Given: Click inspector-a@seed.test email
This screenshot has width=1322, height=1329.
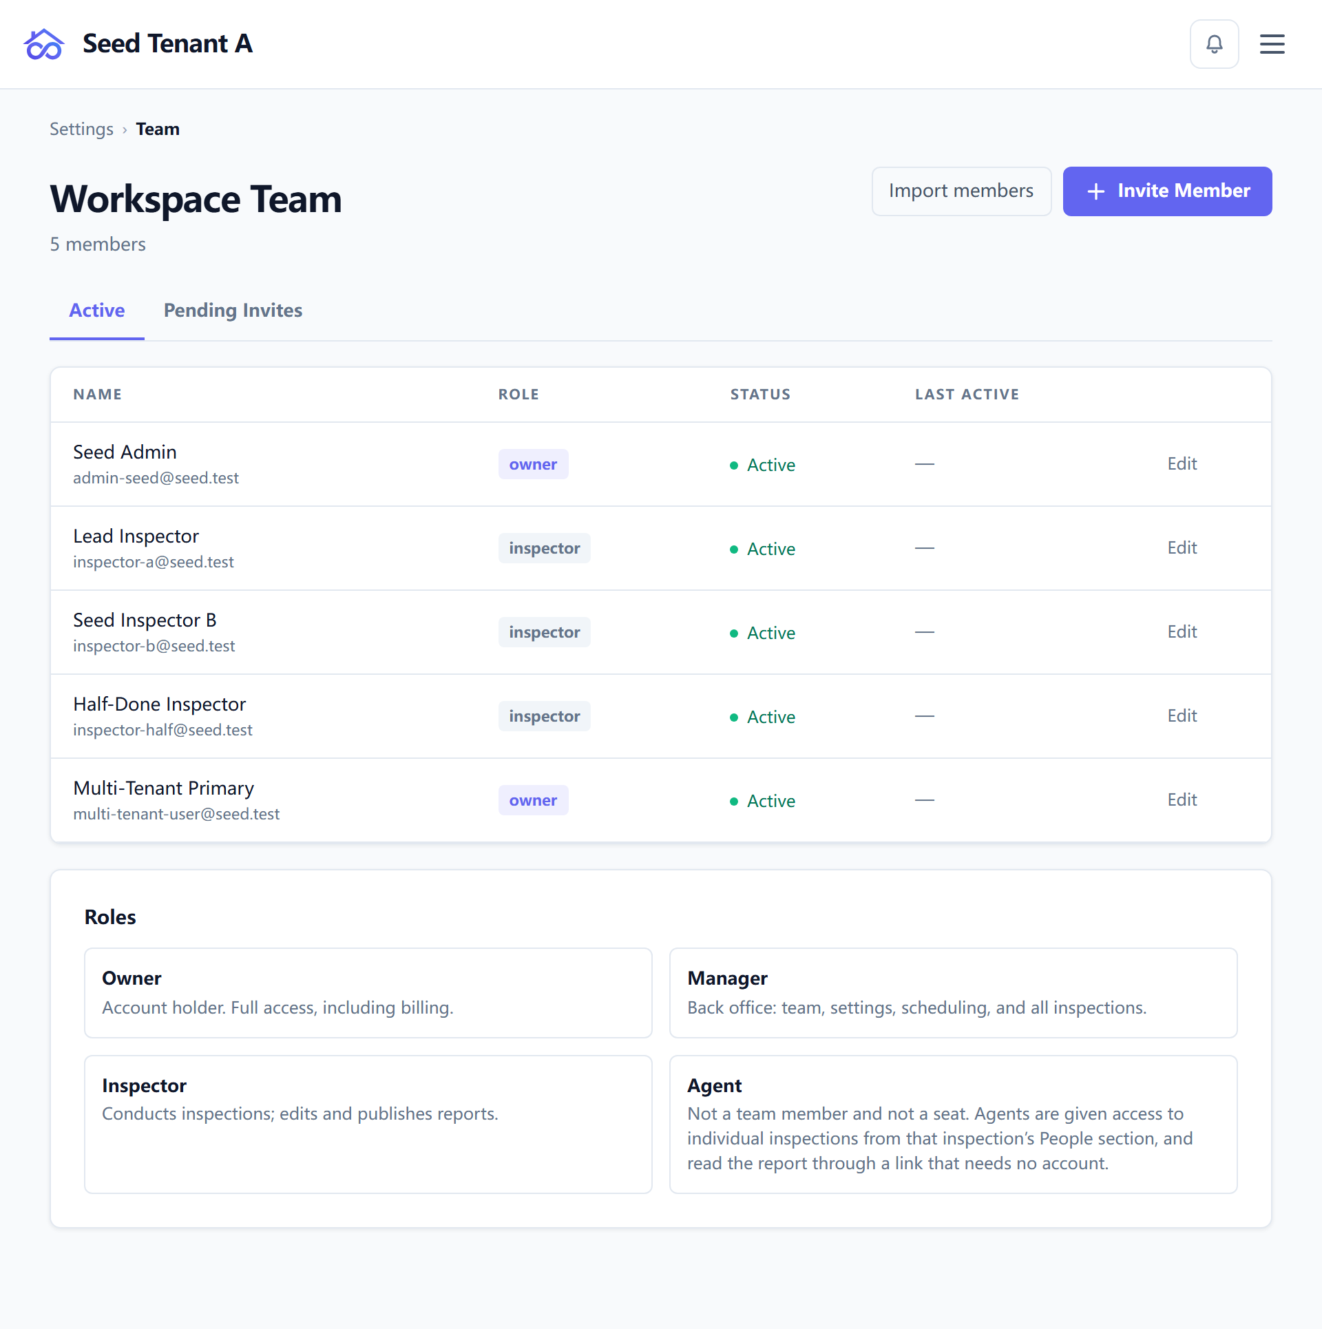Looking at the screenshot, I should [154, 562].
